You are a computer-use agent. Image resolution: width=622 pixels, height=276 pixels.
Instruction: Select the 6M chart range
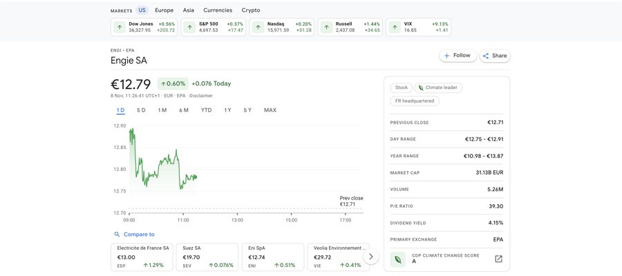[x=184, y=110]
